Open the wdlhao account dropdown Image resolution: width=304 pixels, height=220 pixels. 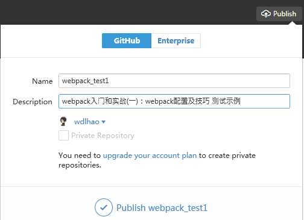tap(90, 122)
